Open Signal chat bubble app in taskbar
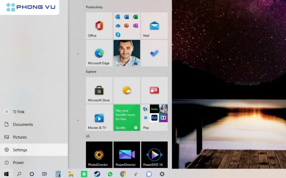The height and width of the screenshot is (178, 286). (149, 174)
